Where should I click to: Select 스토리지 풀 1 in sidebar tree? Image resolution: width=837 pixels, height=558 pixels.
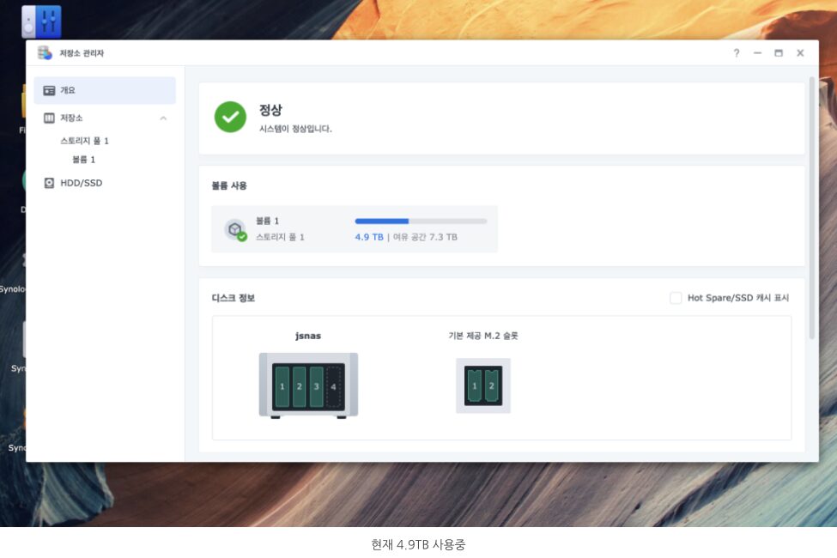pyautogui.click(x=84, y=141)
